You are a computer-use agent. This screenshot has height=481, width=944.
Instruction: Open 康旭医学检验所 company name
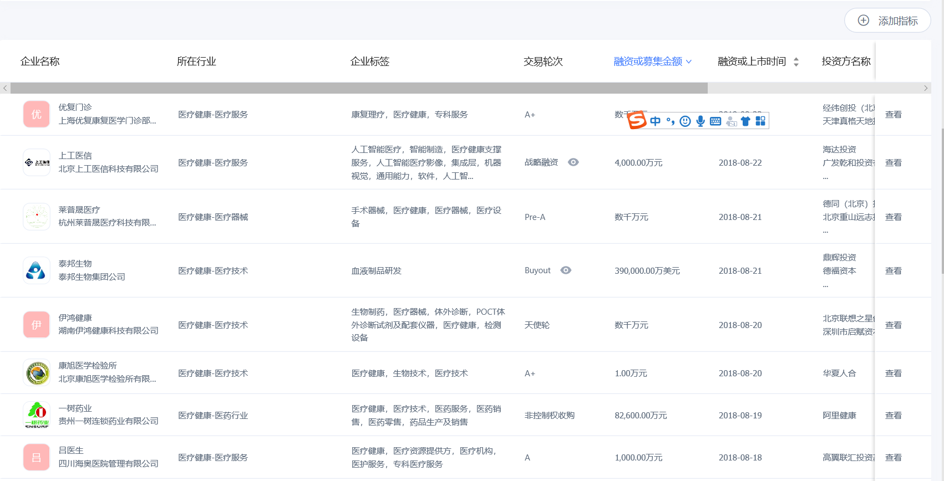88,365
